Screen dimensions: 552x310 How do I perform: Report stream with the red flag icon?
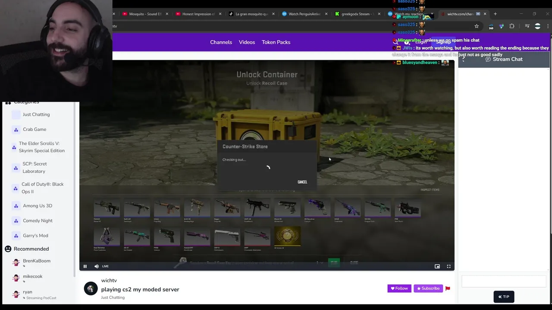coord(448,288)
